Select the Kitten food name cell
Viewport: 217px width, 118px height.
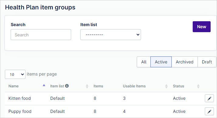19,98
